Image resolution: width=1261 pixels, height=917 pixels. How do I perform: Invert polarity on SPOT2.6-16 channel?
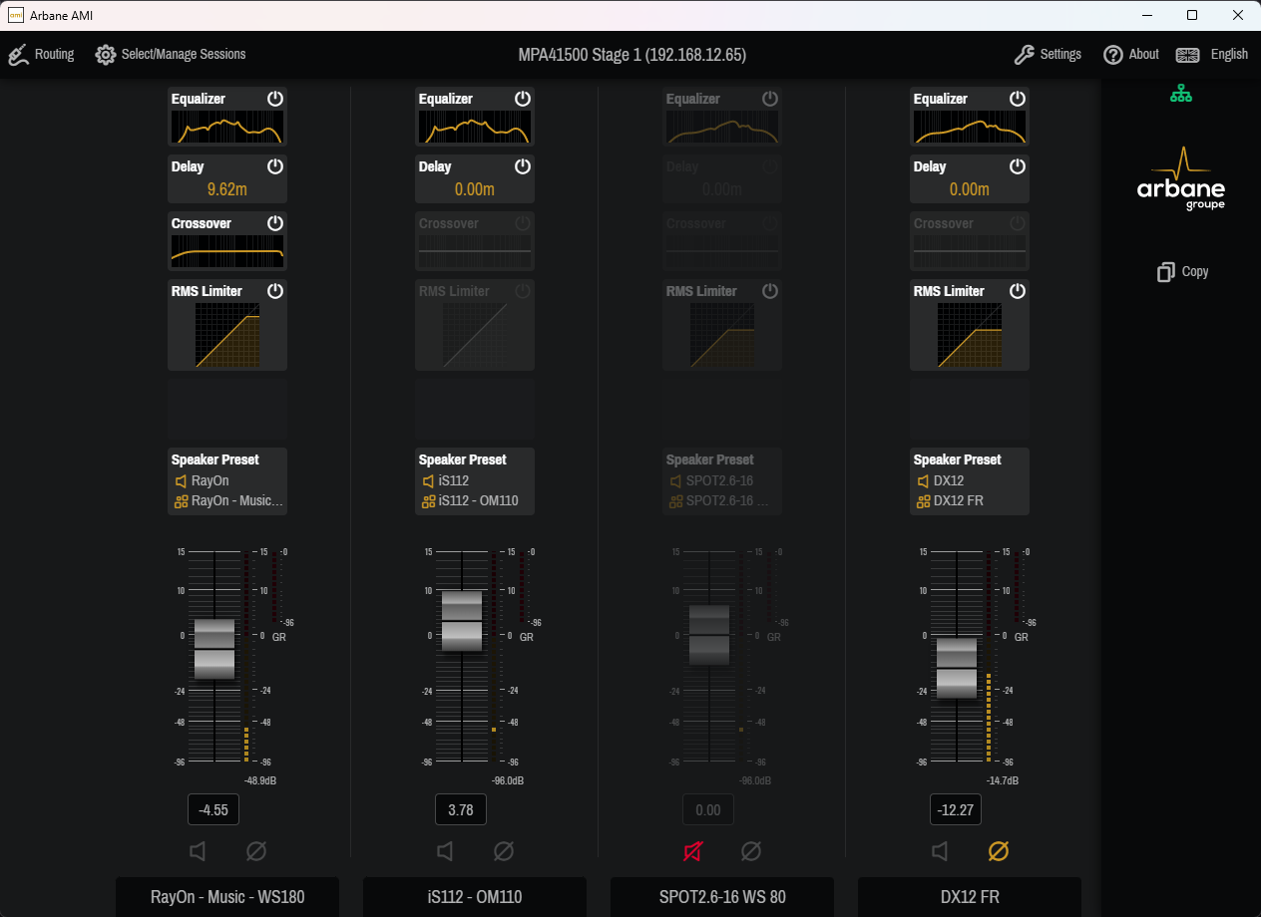(x=751, y=851)
